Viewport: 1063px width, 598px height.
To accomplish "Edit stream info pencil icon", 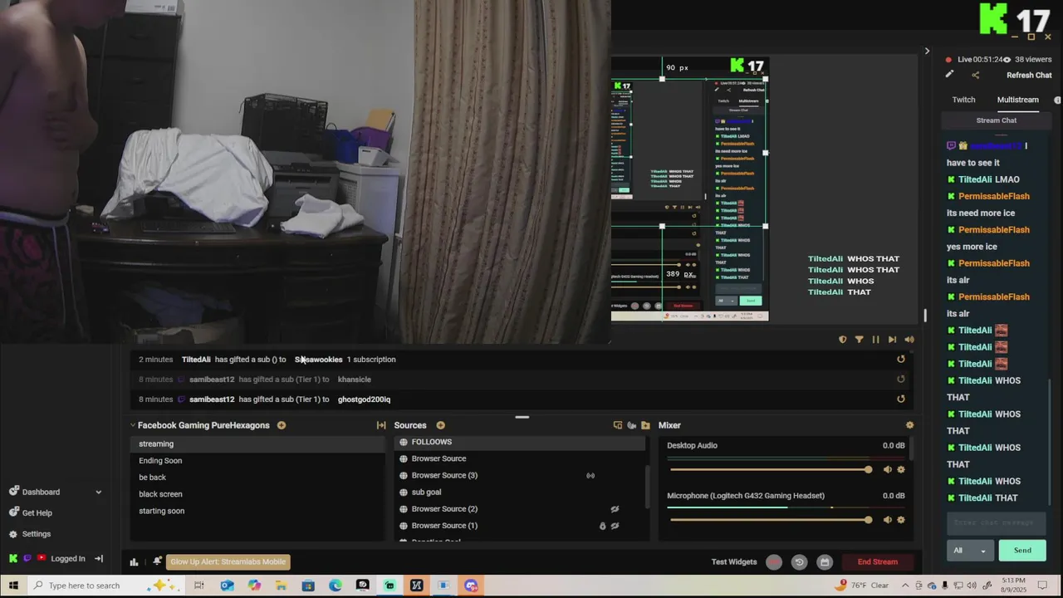I will [x=949, y=75].
